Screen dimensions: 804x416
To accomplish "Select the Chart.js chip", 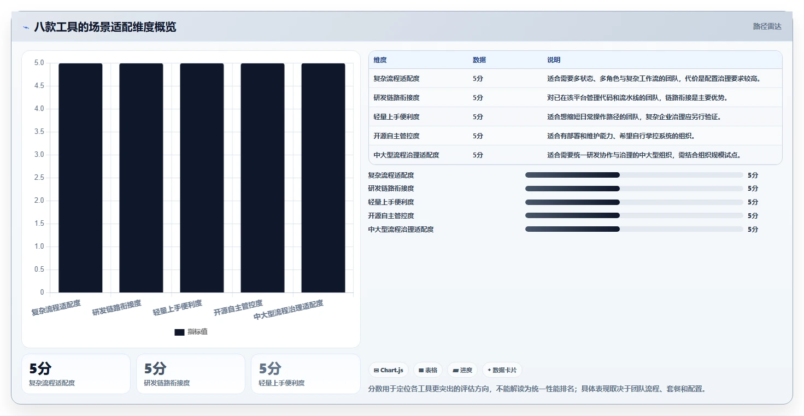I will 389,370.
